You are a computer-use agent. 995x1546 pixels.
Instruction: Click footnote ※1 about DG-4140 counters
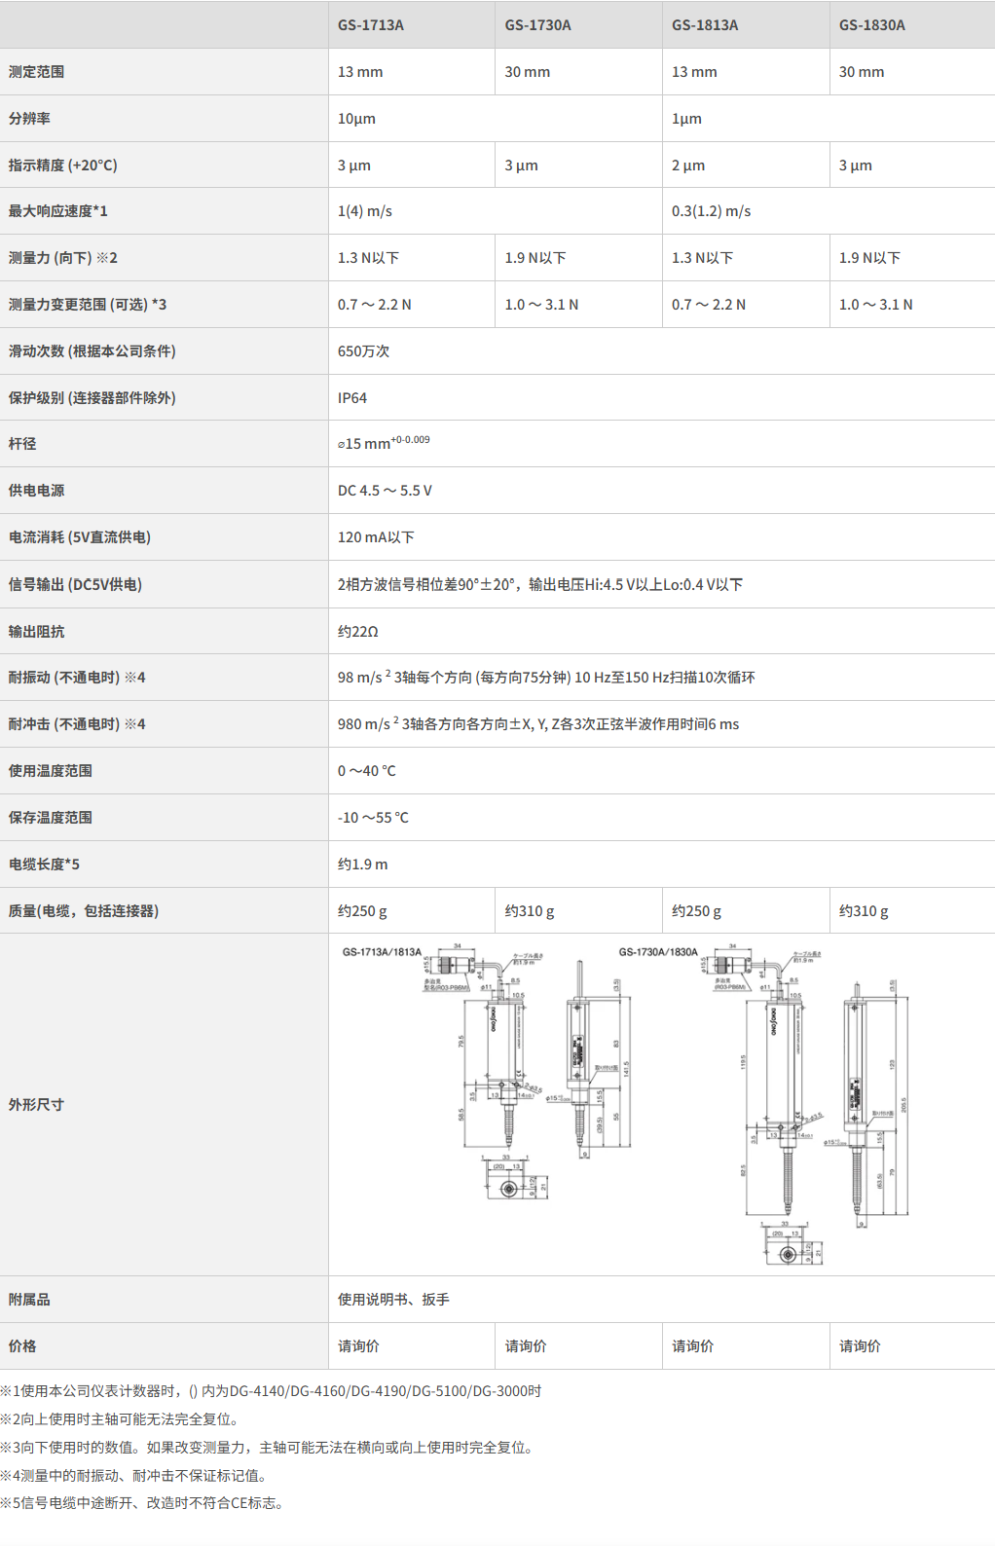[x=271, y=1391]
